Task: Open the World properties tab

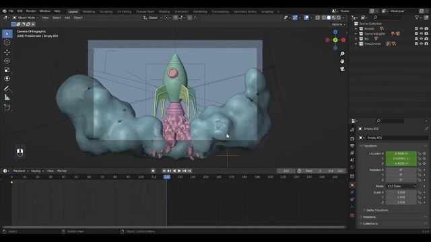Action: click(352, 167)
